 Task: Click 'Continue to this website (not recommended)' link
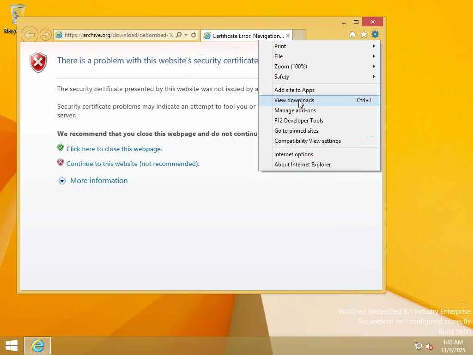[x=133, y=164]
